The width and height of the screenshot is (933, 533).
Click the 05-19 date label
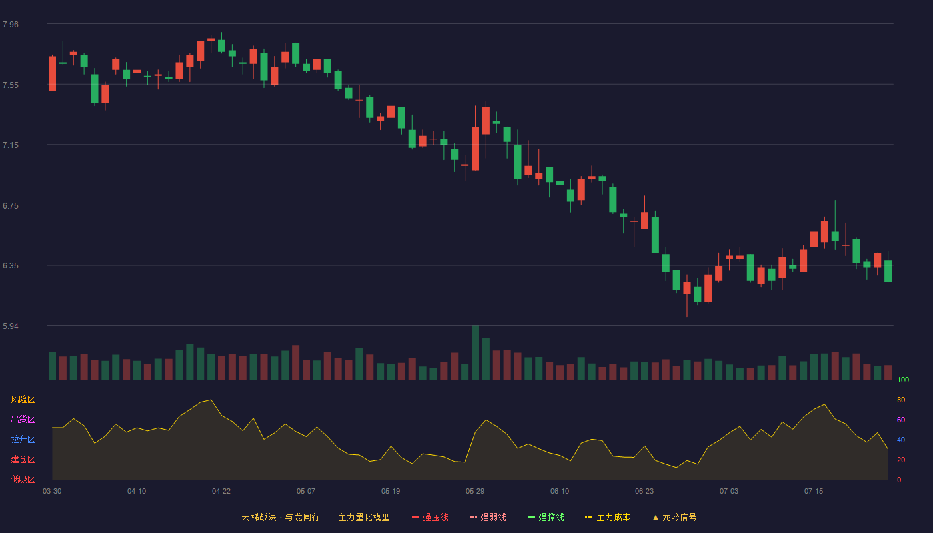tap(391, 491)
